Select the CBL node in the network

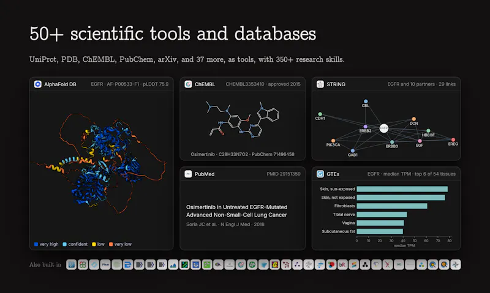[x=366, y=102]
